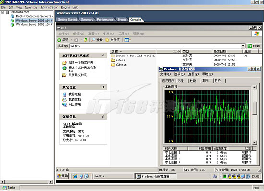The image size is (264, 191).
Task: Collapse the 详细信息 details panel
Action: pyautogui.click(x=103, y=117)
